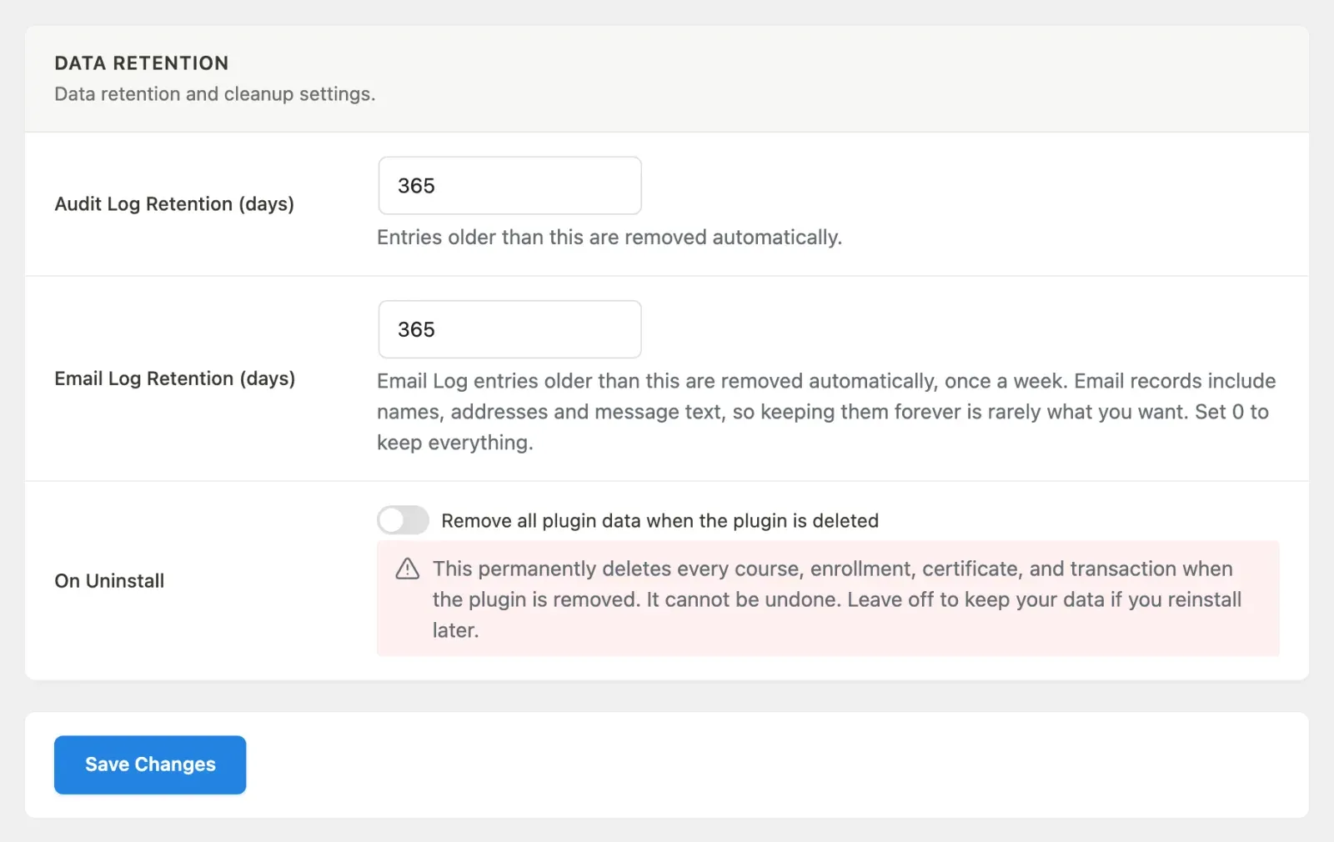Click the warning triangle icon in red notice
This screenshot has height=842, width=1334.
click(407, 569)
